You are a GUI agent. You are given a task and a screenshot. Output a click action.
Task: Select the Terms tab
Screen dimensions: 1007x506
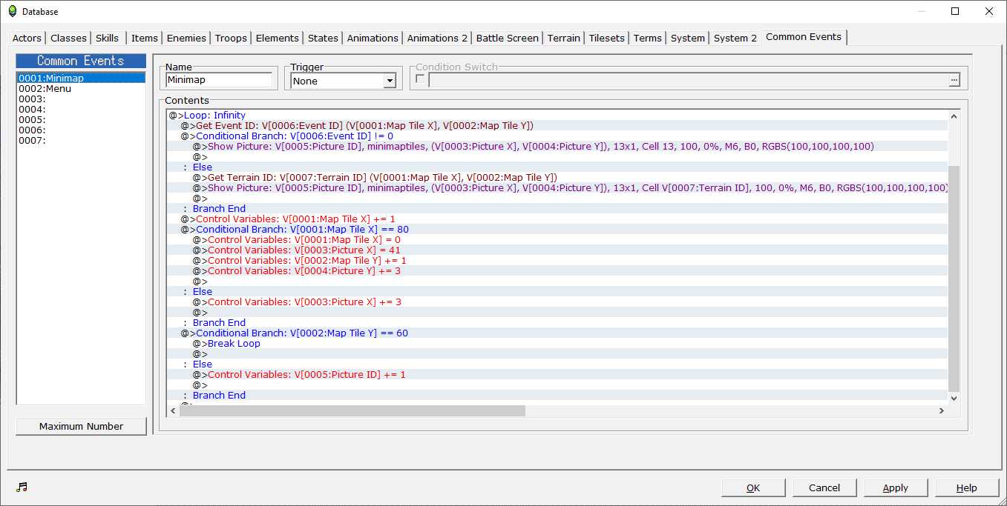tap(648, 38)
